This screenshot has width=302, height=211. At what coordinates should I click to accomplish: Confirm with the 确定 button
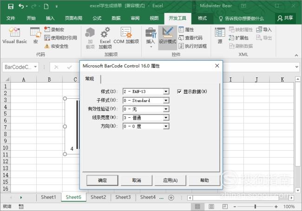click(x=102, y=180)
